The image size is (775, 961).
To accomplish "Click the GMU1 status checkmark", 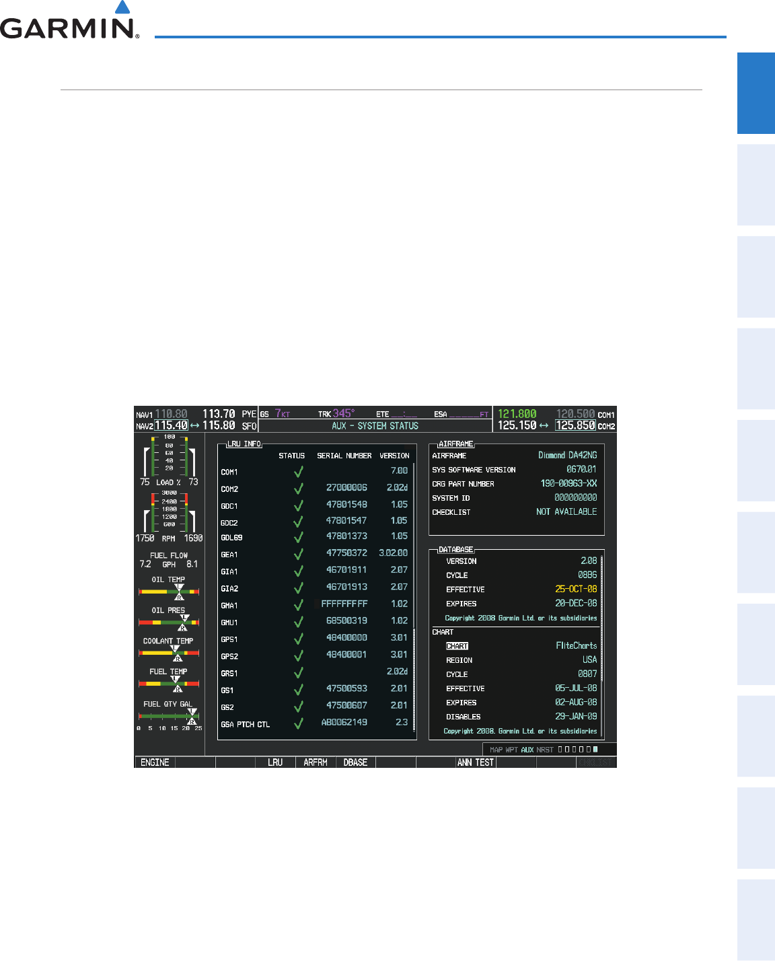I will point(298,622).
